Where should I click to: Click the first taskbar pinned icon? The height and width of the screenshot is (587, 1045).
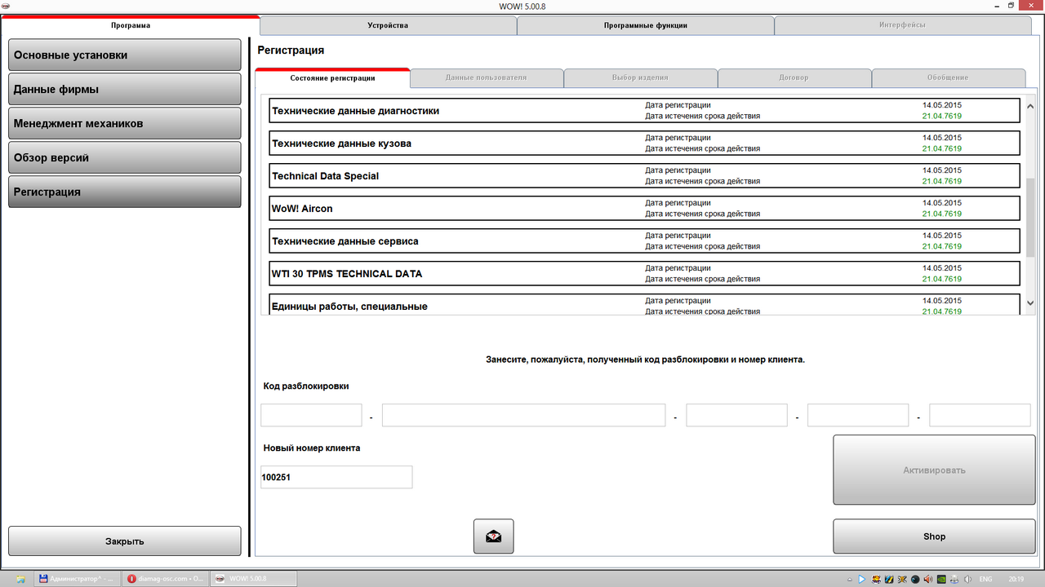(20, 579)
